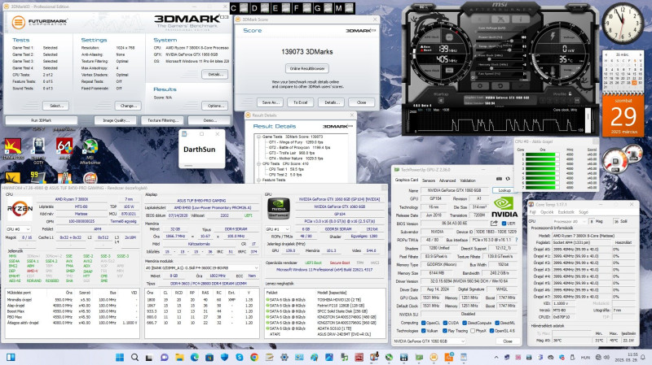Click the Afterburner Kombustor K button
Image resolution: width=652 pixels, height=365 pixels.
coord(480,19)
